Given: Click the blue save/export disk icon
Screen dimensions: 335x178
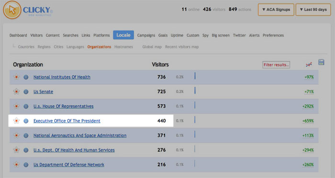Looking at the screenshot, I should 321,62.
